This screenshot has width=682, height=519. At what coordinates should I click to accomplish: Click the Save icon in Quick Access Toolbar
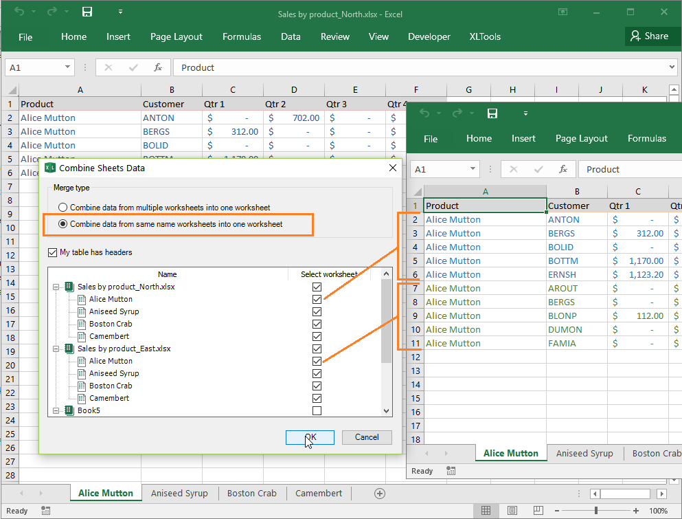click(87, 12)
